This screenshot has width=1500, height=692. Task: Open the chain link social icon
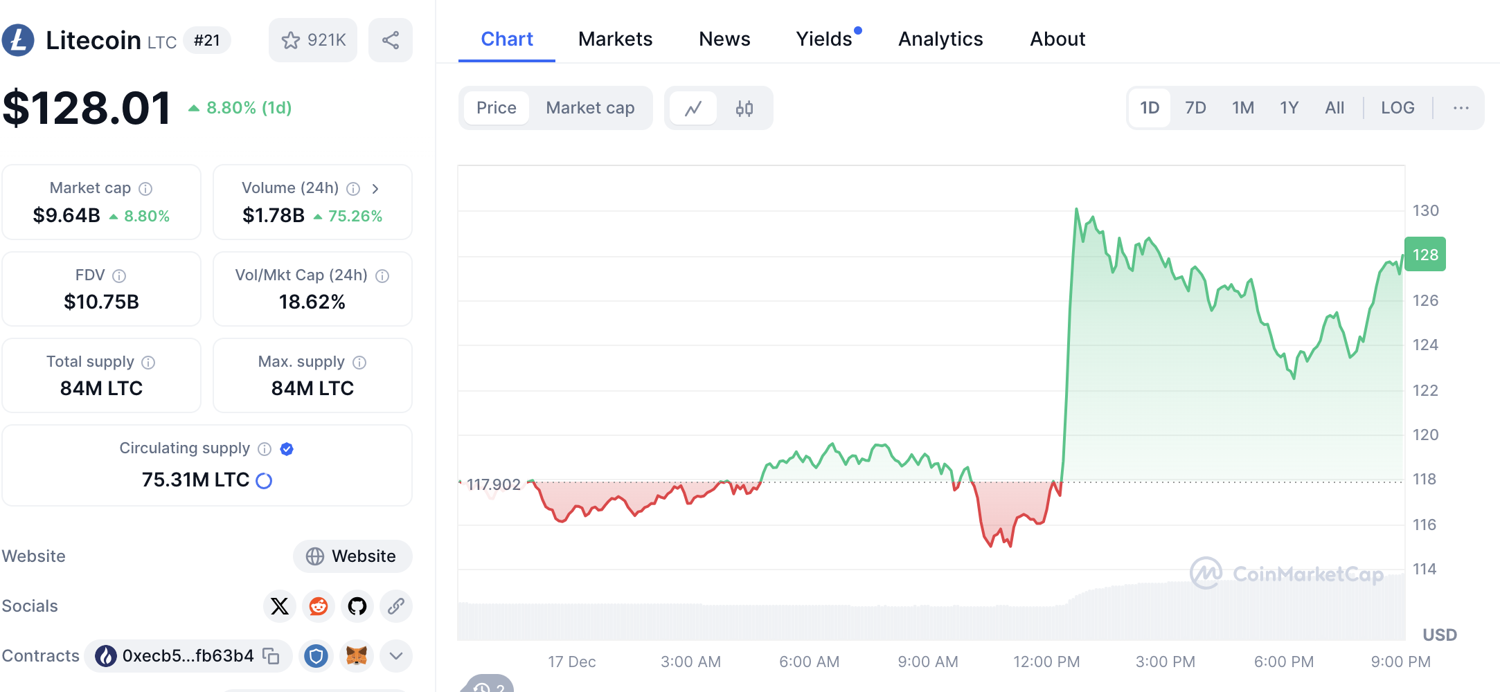(x=396, y=606)
